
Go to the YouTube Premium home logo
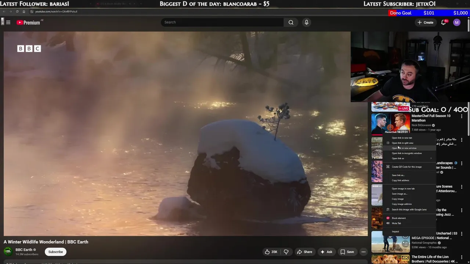click(x=28, y=22)
